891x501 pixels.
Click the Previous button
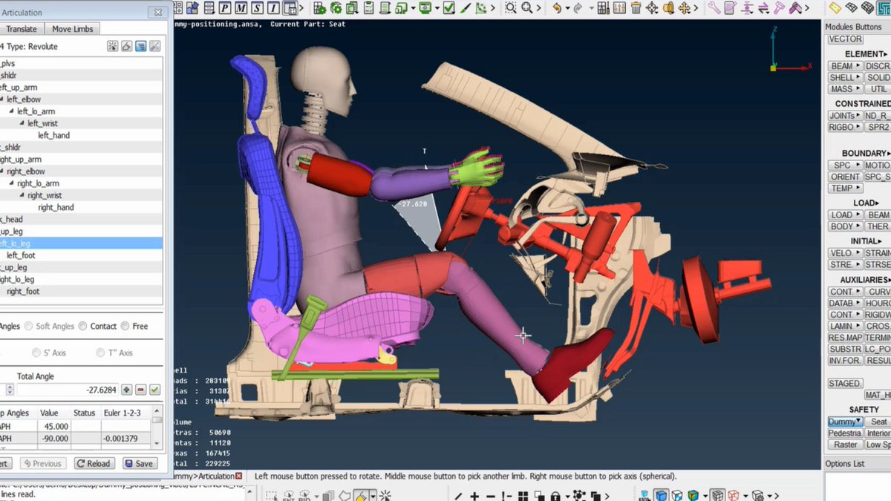[x=42, y=463]
